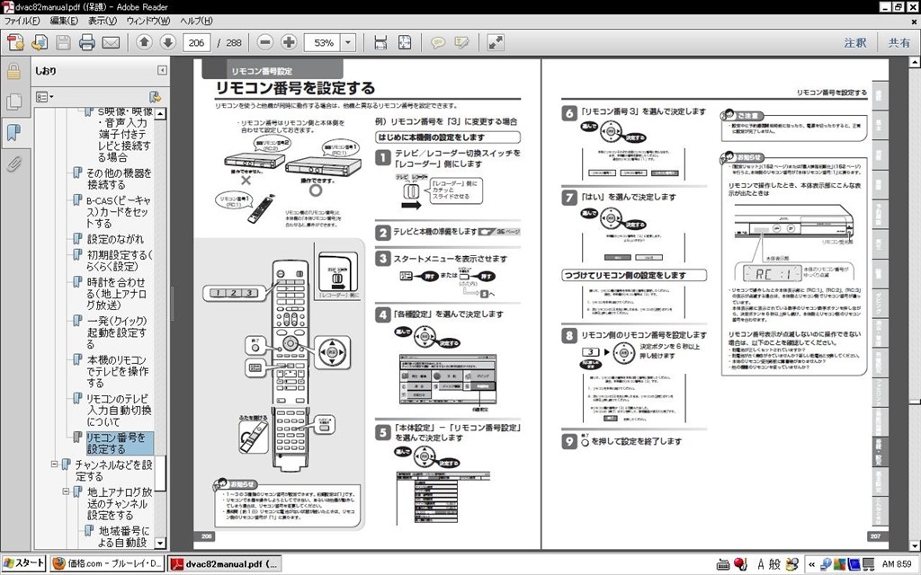
Task: Go to previous page with up arrow
Action: tap(145, 42)
